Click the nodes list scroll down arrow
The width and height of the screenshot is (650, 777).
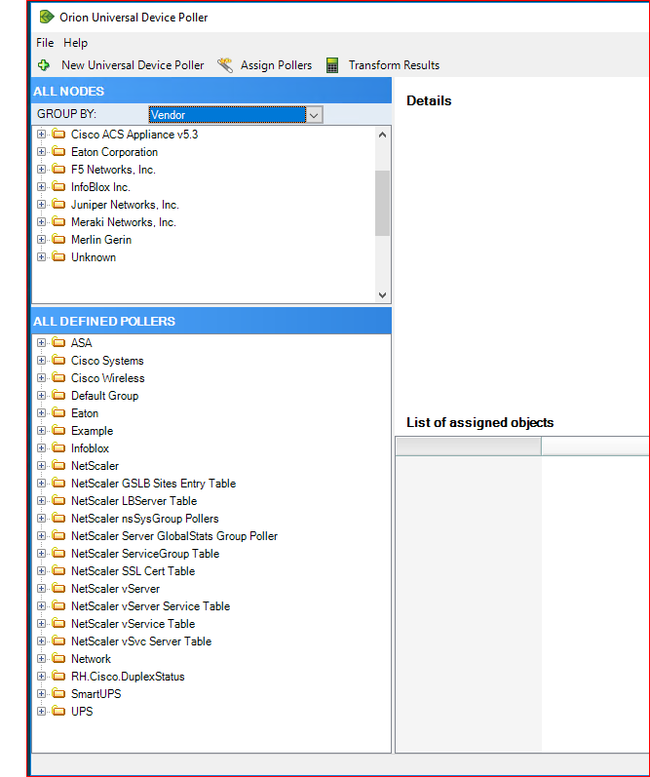(382, 294)
